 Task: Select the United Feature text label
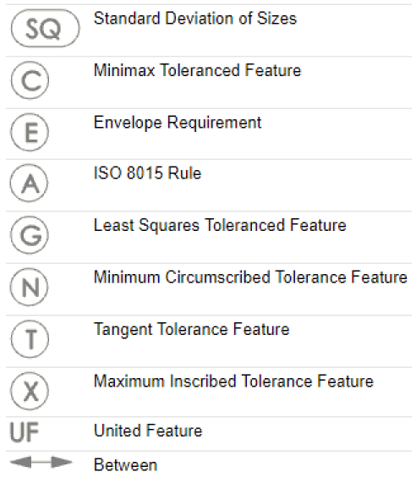pos(148,431)
